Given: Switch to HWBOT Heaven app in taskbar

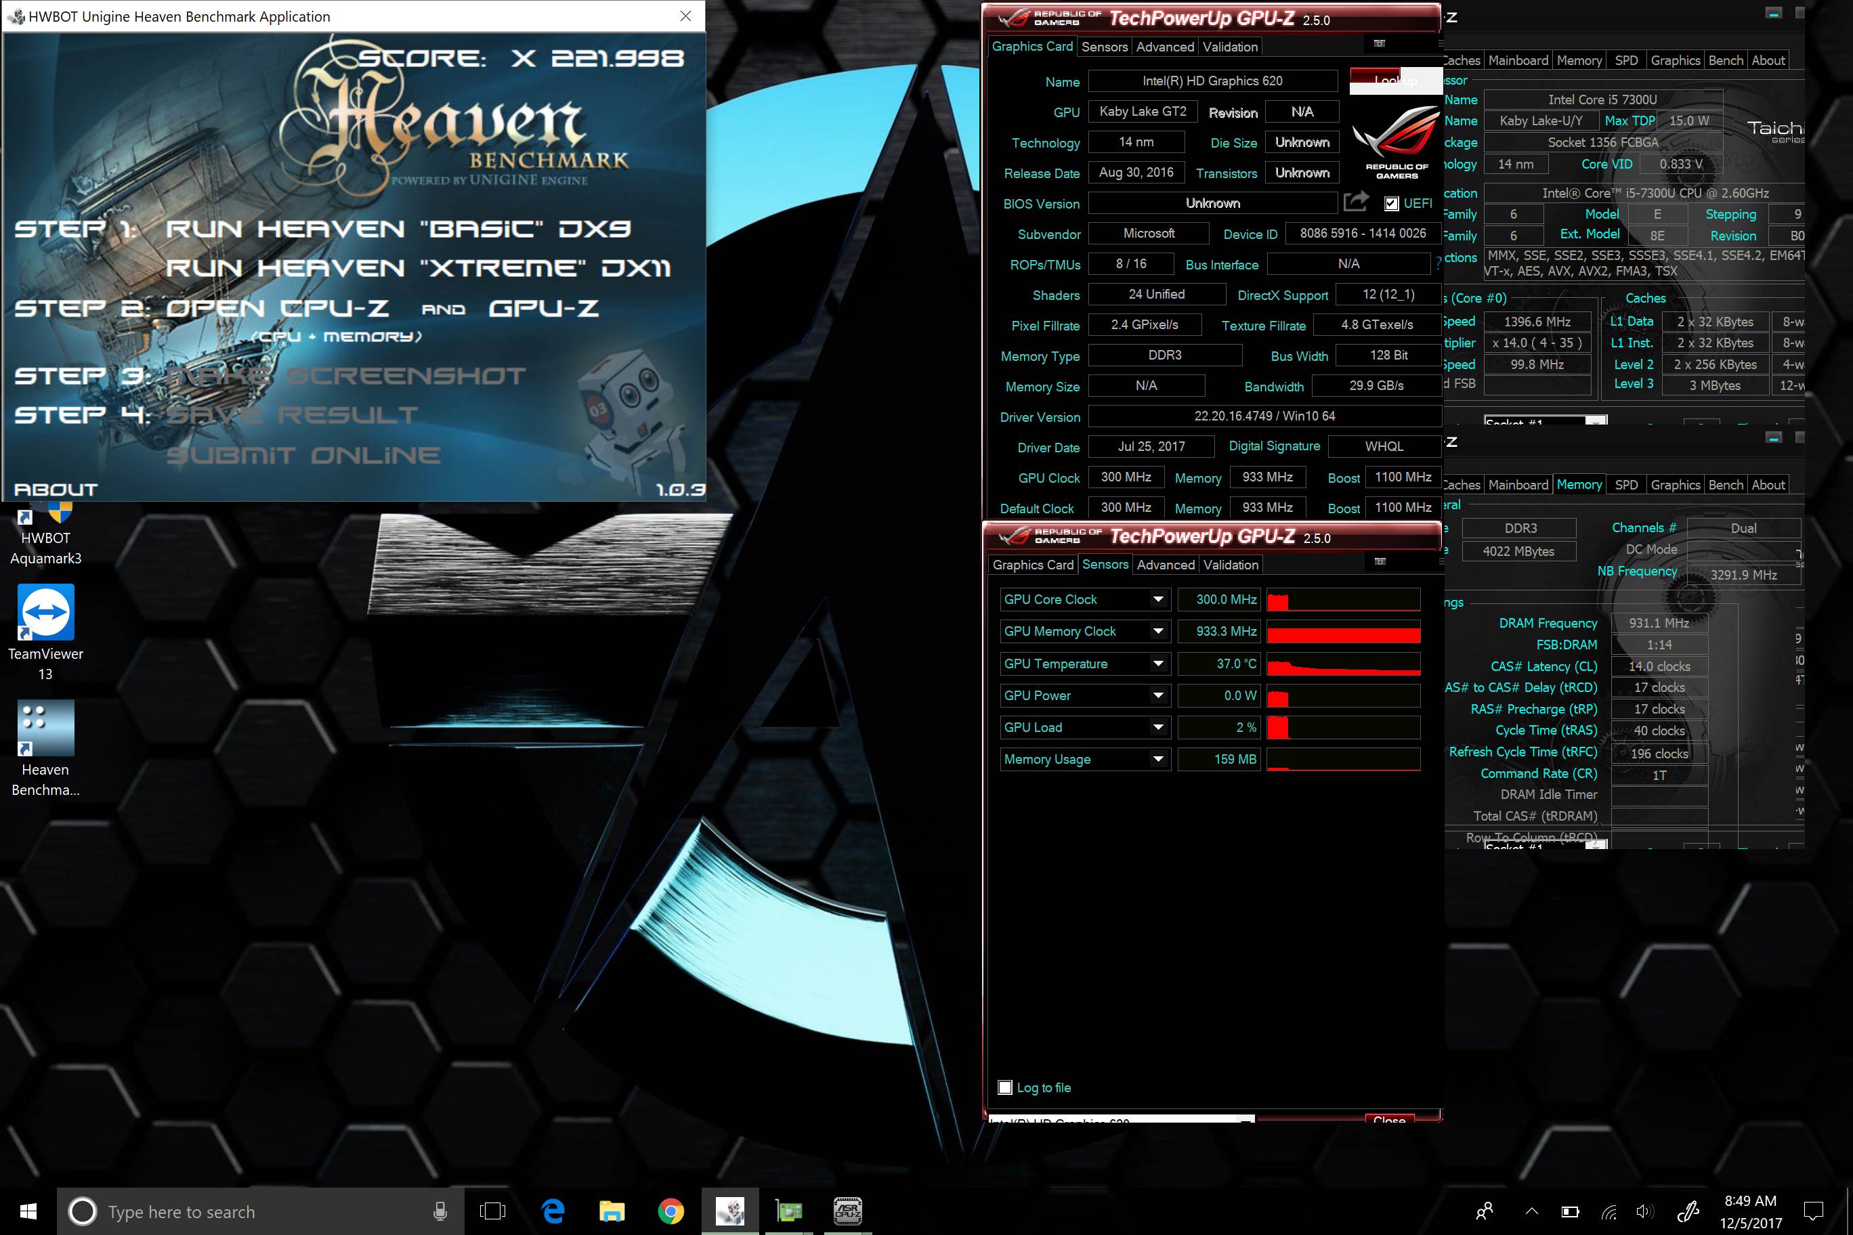Looking at the screenshot, I should [730, 1211].
